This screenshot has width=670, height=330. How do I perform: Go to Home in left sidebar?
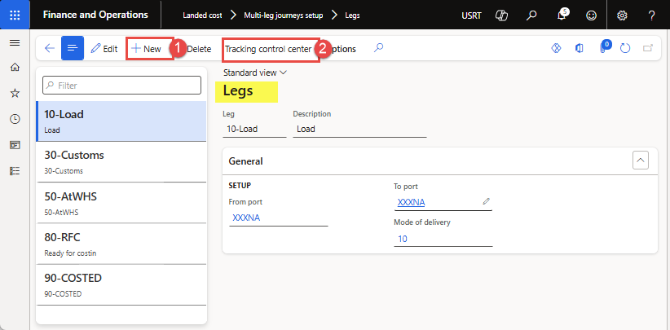[x=15, y=68]
